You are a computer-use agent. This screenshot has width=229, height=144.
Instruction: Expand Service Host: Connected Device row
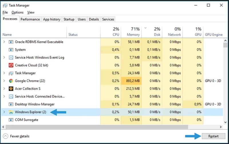[4, 96]
